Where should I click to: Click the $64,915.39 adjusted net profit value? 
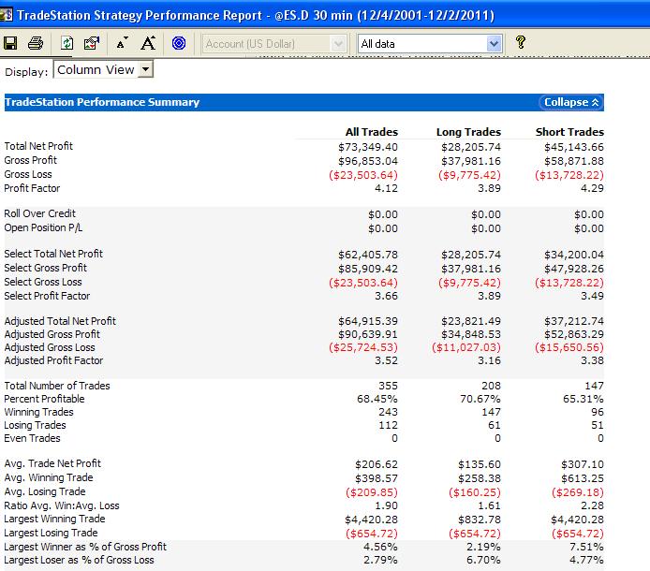coord(368,322)
